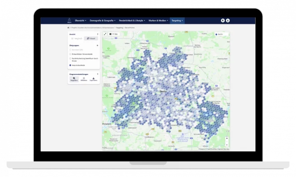This screenshot has width=296, height=177.
Task: Reset the map compass bearing
Action: (x=227, y=145)
